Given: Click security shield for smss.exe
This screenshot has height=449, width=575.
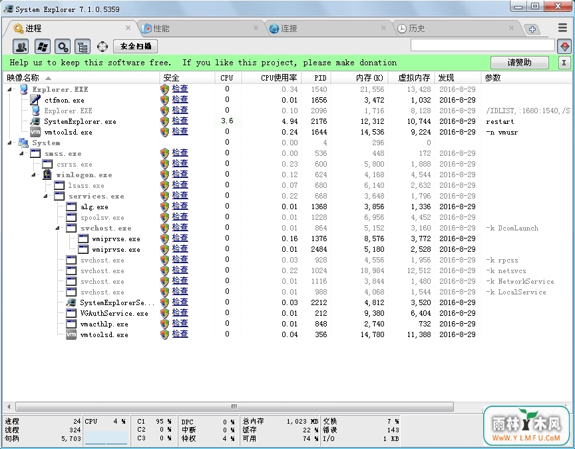Looking at the screenshot, I should click(165, 153).
